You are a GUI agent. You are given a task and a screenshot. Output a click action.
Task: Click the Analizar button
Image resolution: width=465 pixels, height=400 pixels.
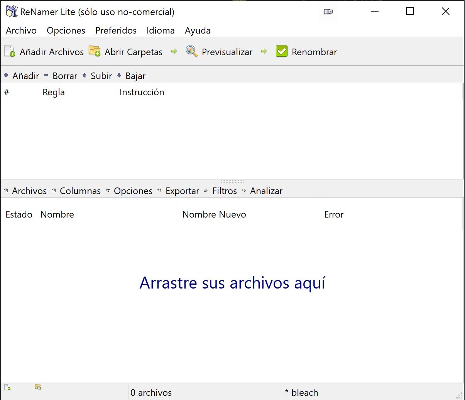pyautogui.click(x=266, y=191)
